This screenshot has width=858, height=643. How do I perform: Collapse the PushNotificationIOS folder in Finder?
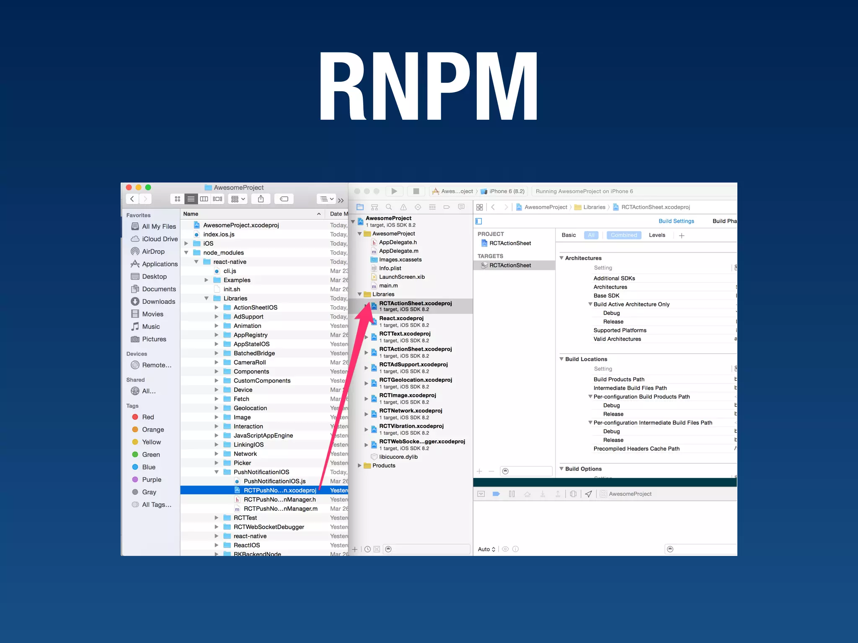click(x=217, y=472)
